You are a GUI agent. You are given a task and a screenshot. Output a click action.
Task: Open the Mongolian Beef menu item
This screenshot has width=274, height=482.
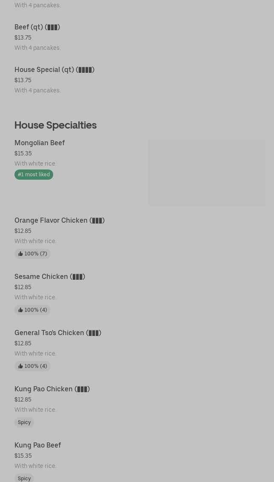(40, 143)
